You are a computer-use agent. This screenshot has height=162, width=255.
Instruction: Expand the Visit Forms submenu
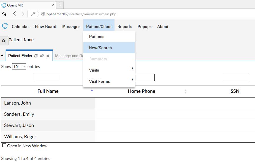[109, 81]
